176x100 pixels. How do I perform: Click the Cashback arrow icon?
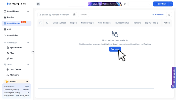27,81
